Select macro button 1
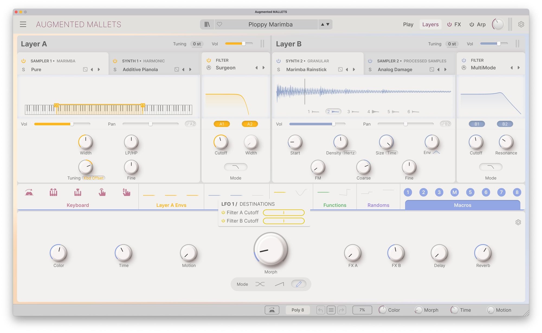Viewport: 542px width, 333px height. (408, 192)
